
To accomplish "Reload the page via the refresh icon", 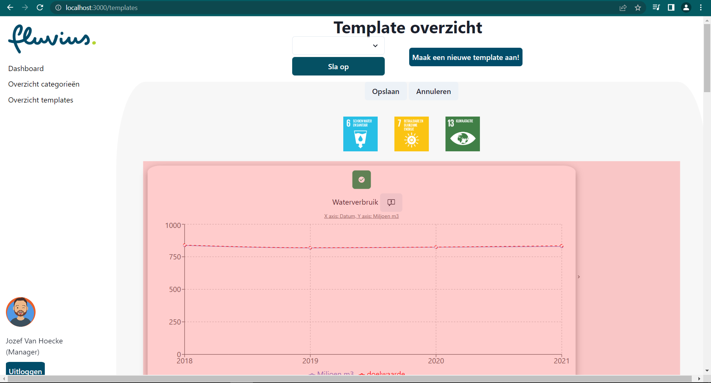I will (40, 7).
